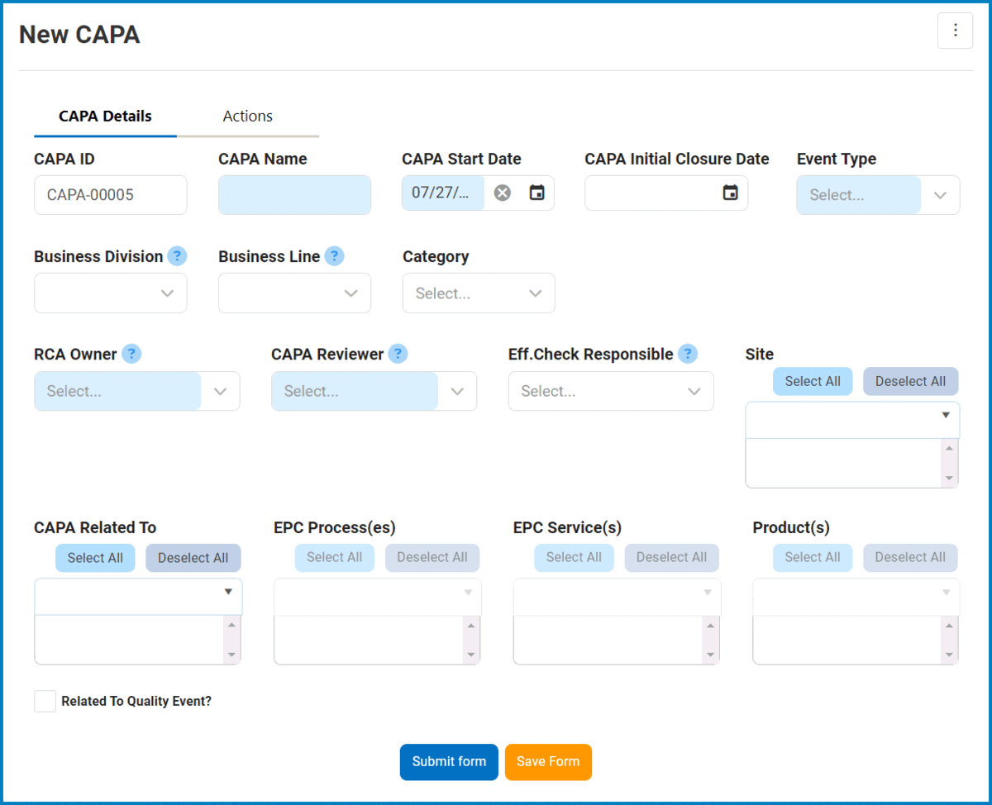Screen dimensions: 992x805
Task: Click into the CAPA Name field
Action: 294,195
